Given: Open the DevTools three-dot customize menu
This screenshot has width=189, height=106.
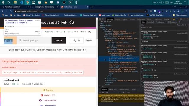Looking at the screenshot, I should 184,19.
